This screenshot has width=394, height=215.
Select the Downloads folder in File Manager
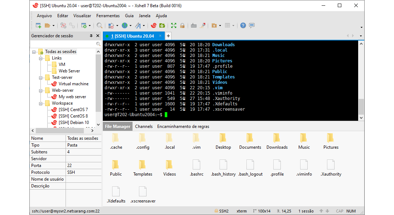[x=277, y=142]
